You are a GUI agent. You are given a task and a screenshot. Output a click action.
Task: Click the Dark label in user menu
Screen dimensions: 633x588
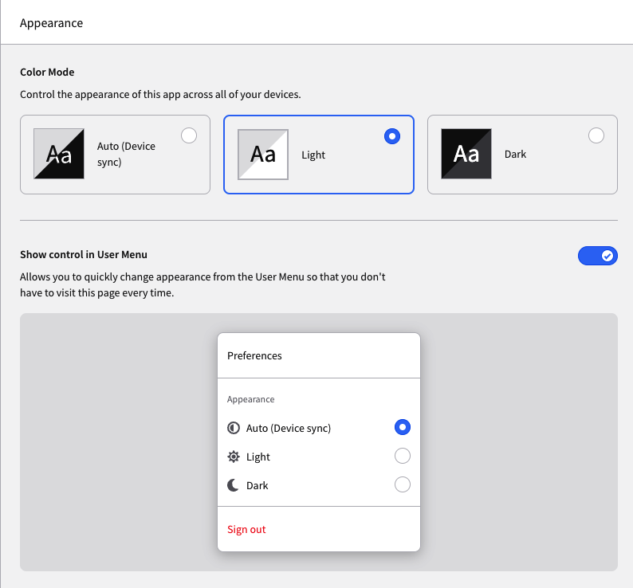click(258, 485)
